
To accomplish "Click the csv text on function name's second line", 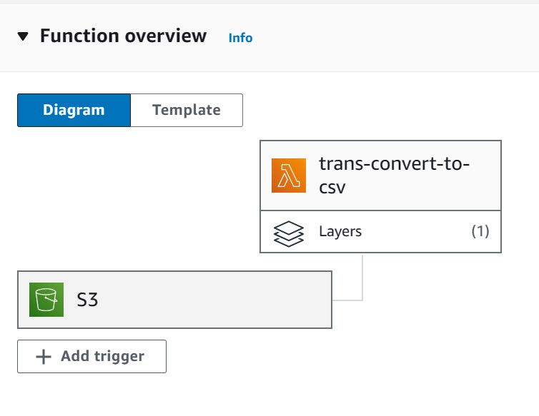I will tap(332, 188).
